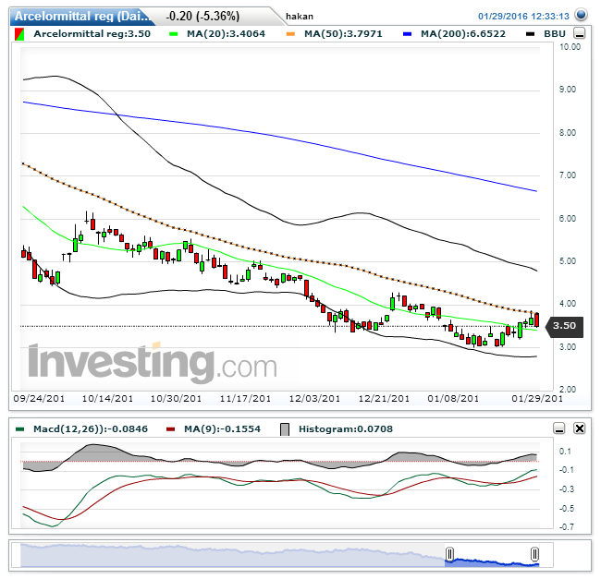Click the 4.00 price axis label
This screenshot has width=601, height=579.
[568, 304]
